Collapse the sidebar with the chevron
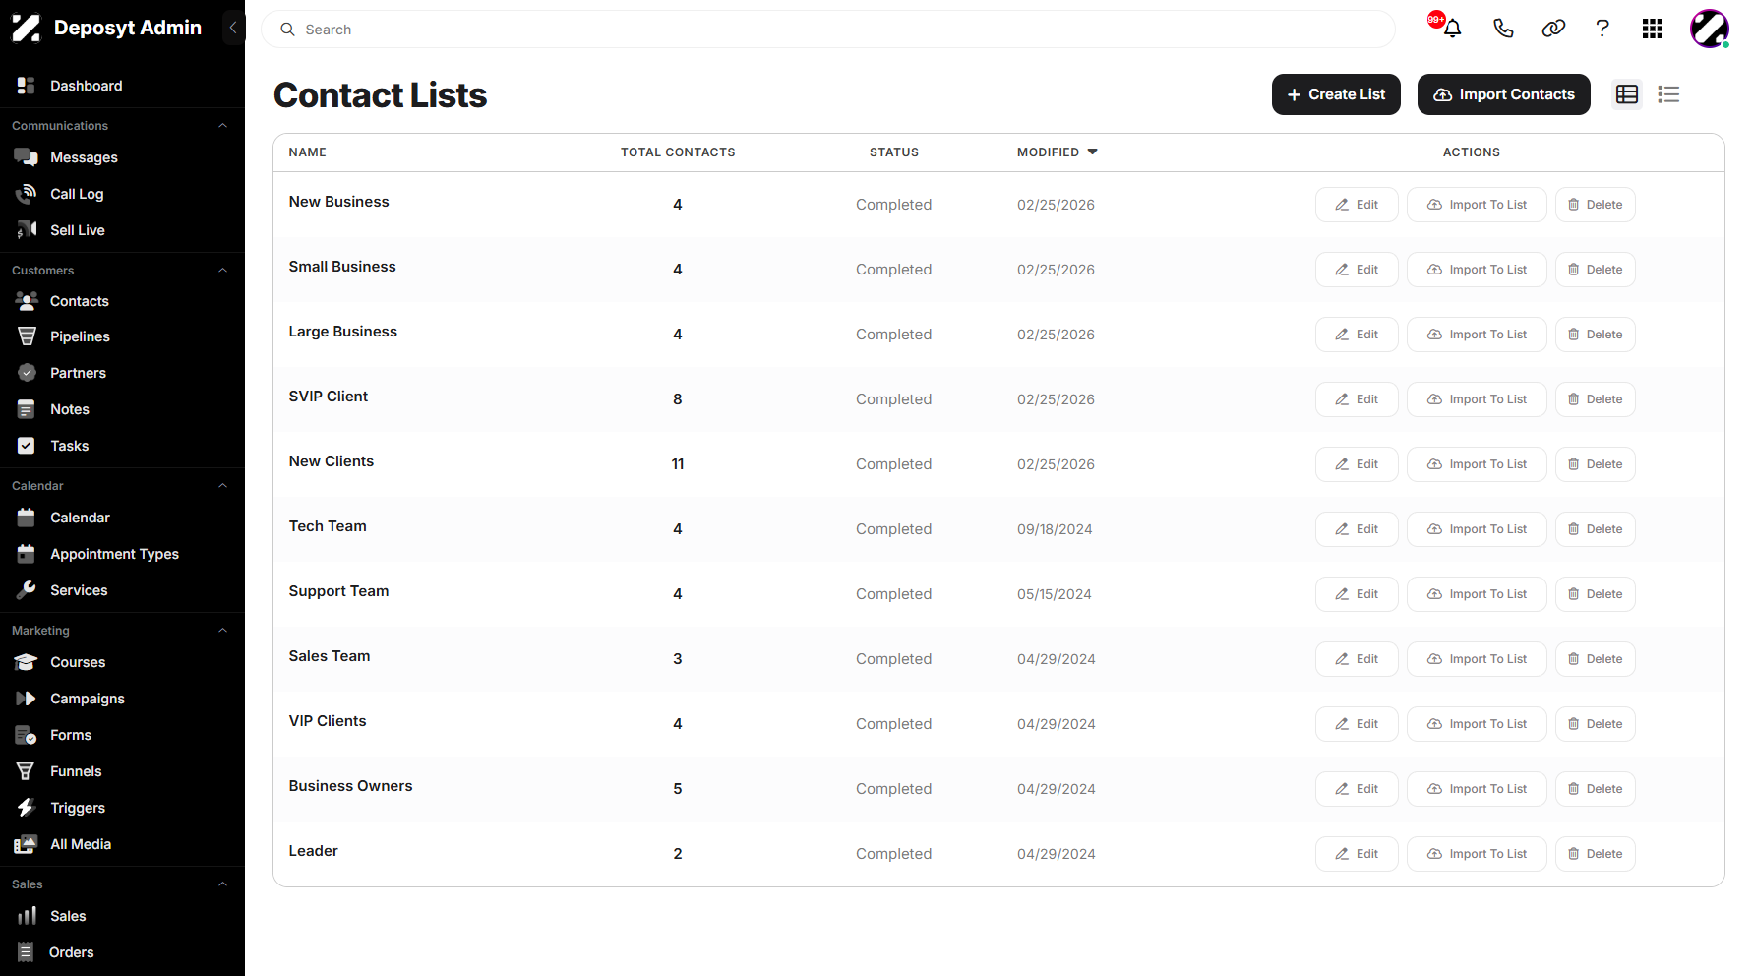Viewport: 1753px width, 976px height. point(233,28)
